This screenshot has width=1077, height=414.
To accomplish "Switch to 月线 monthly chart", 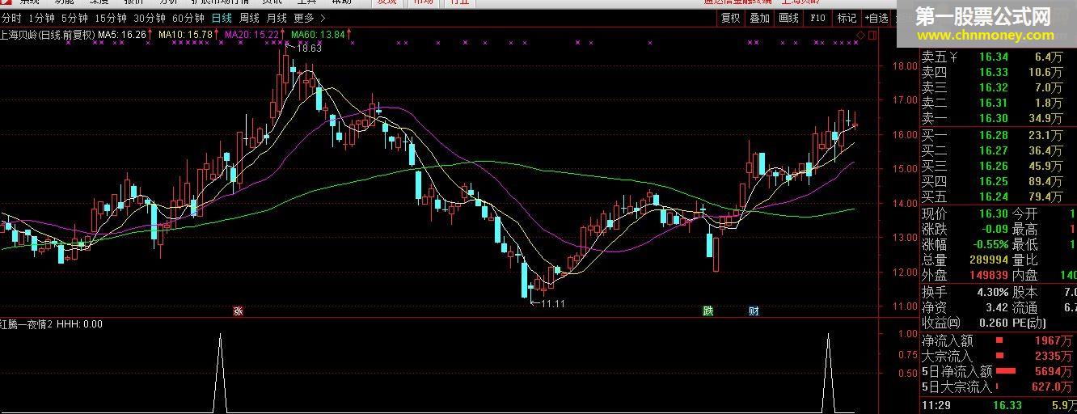I will pyautogui.click(x=277, y=17).
